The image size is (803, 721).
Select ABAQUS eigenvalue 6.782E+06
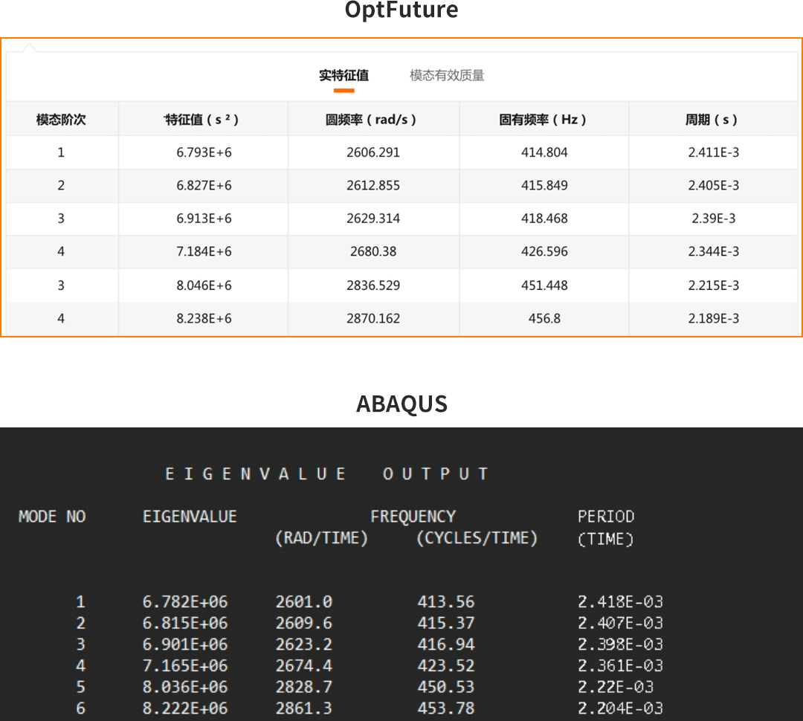click(185, 601)
